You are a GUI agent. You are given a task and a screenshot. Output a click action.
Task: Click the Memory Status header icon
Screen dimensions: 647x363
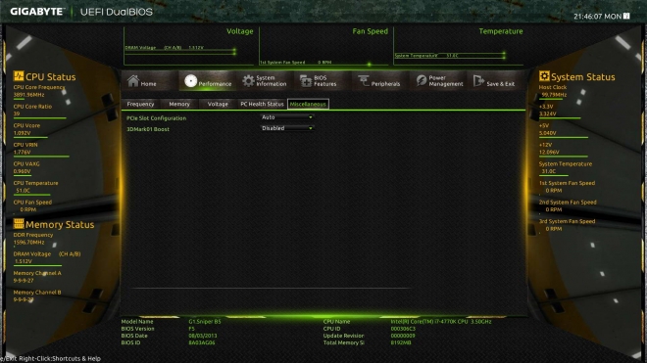tap(19, 223)
